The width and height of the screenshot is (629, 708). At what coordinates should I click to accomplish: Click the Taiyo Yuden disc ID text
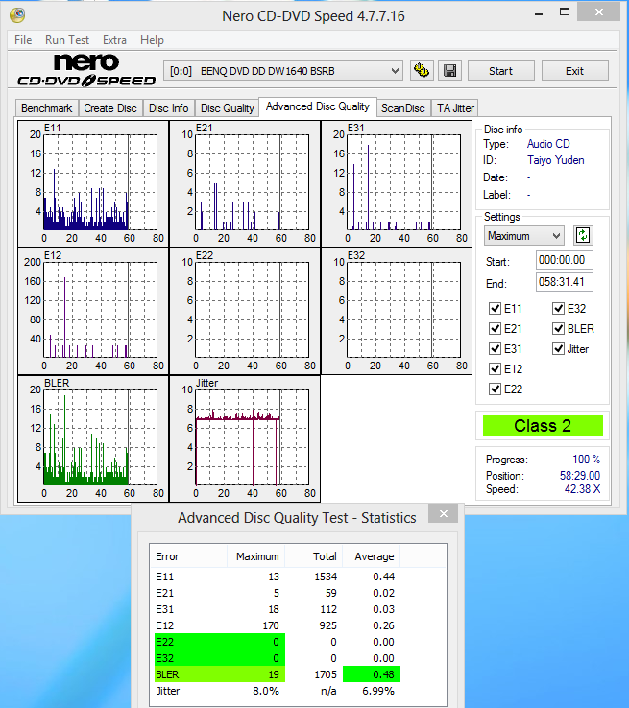click(x=555, y=160)
